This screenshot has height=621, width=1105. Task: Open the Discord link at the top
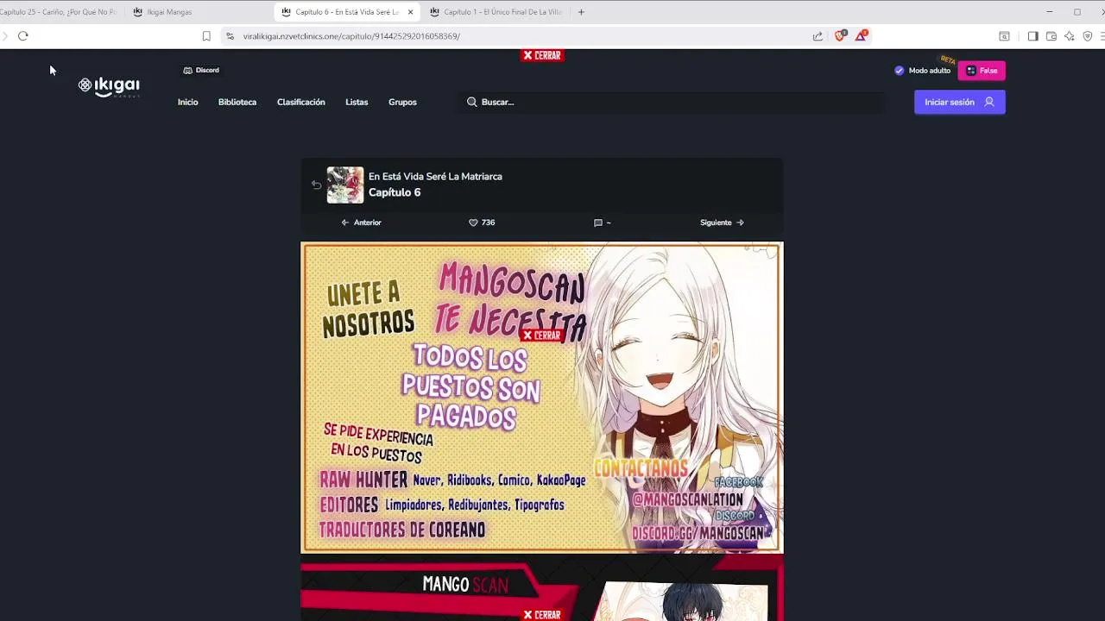201,70
